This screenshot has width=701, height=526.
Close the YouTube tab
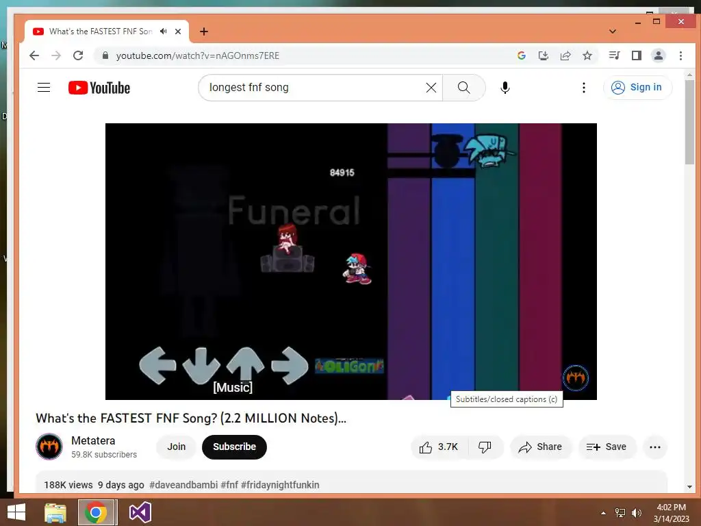(x=178, y=32)
